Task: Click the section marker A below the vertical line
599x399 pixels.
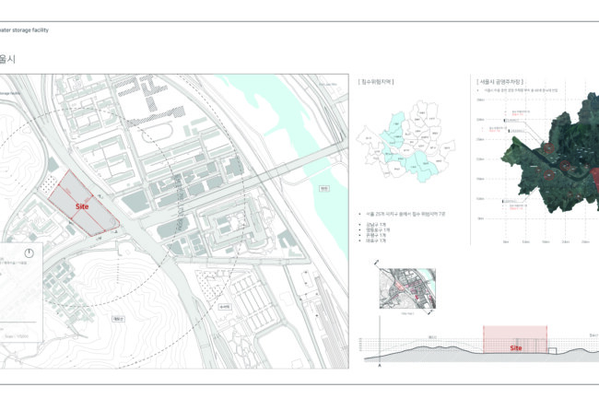Action: point(381,366)
